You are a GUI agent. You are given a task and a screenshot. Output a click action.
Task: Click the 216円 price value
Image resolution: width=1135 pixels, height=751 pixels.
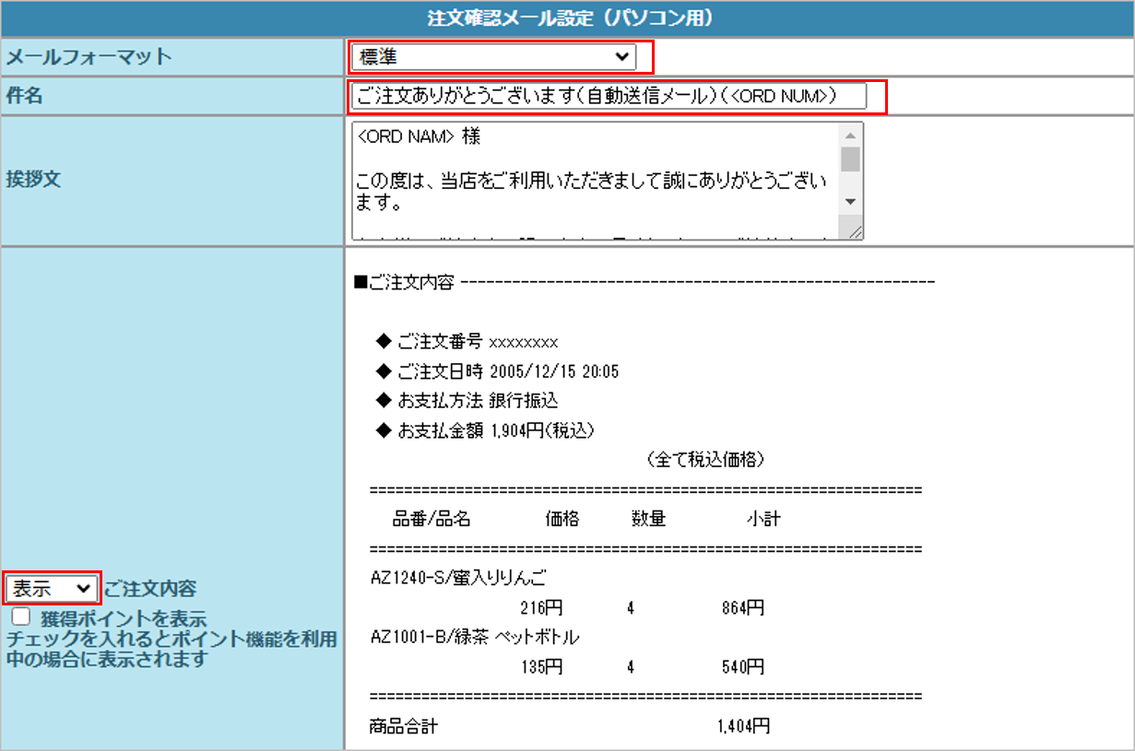point(541,608)
